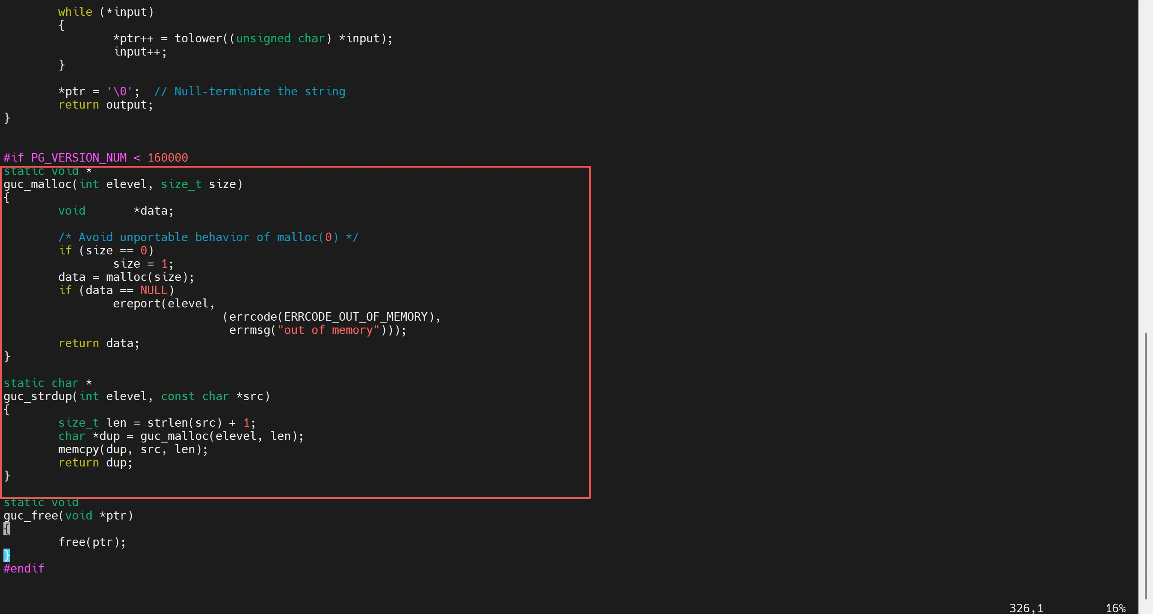Click the 'if (data == NULL)' check
1153x614 pixels.
click(116, 290)
